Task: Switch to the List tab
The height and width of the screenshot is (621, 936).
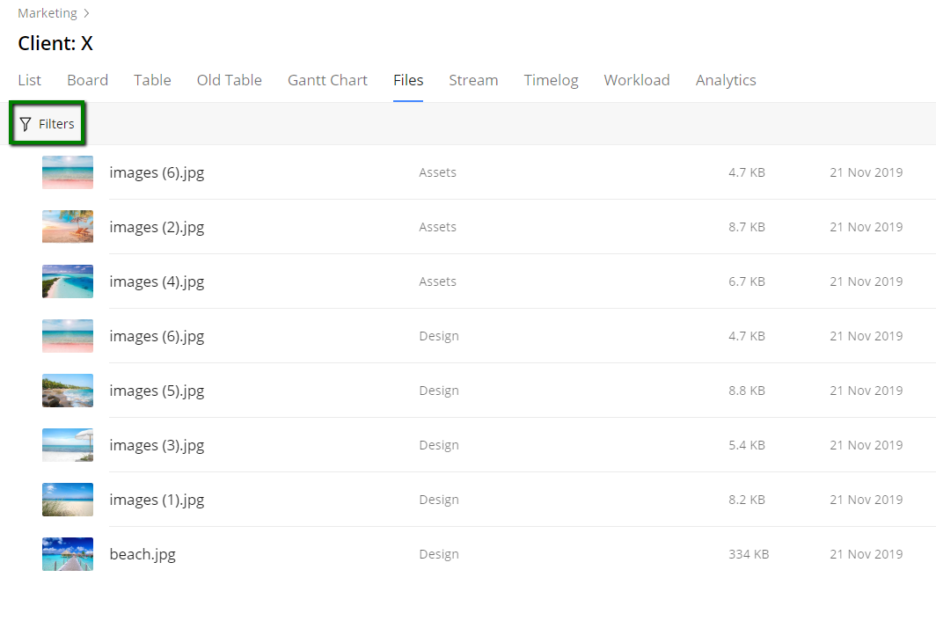Action: coord(29,80)
